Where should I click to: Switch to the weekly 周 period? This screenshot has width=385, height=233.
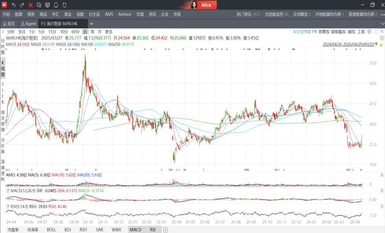(x=92, y=32)
